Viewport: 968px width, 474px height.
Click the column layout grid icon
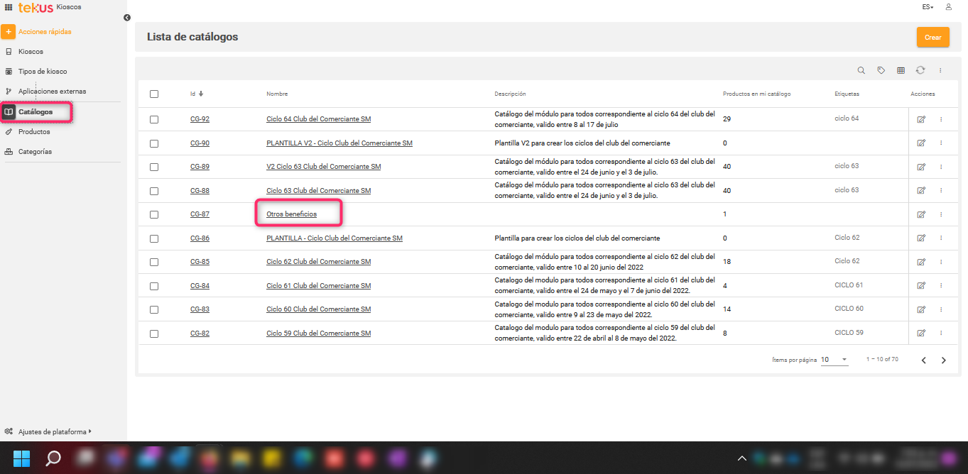pos(901,70)
